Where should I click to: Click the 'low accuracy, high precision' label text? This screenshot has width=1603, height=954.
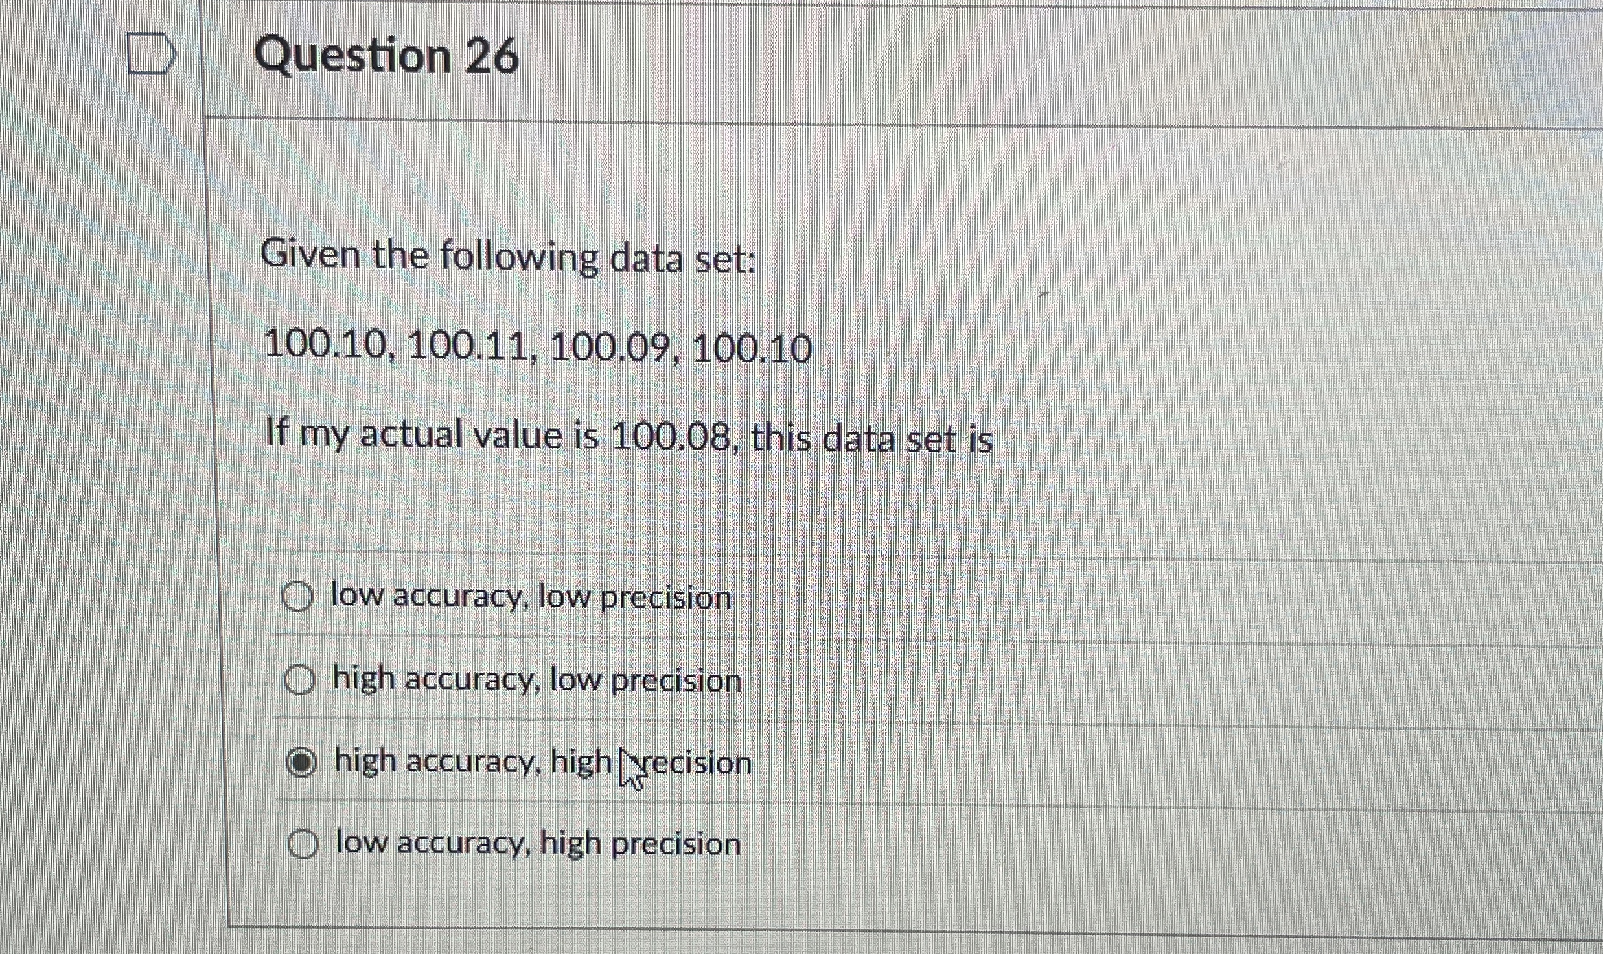tap(536, 843)
